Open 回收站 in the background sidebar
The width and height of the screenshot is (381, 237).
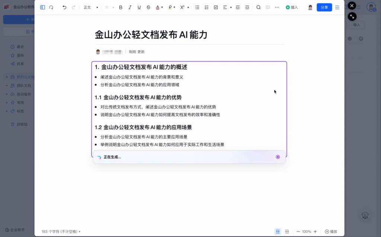coord(19,124)
